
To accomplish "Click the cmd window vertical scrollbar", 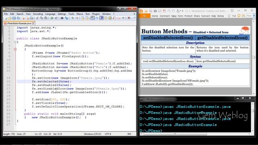I will point(253,117).
